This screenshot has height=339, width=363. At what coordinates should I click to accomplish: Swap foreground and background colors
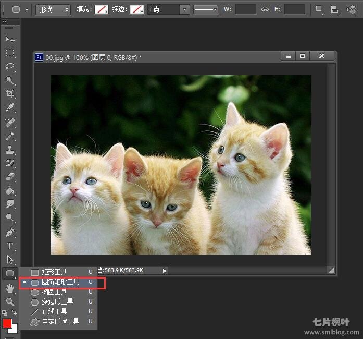coord(15,312)
